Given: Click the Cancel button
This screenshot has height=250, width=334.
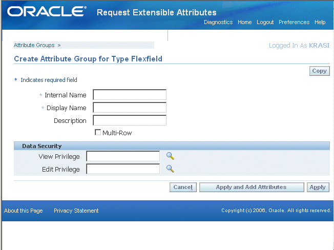Looking at the screenshot, I should click(x=183, y=187).
